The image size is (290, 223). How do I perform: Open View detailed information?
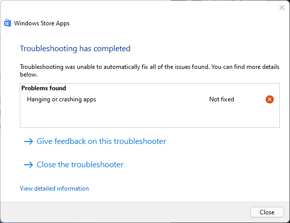click(x=54, y=189)
